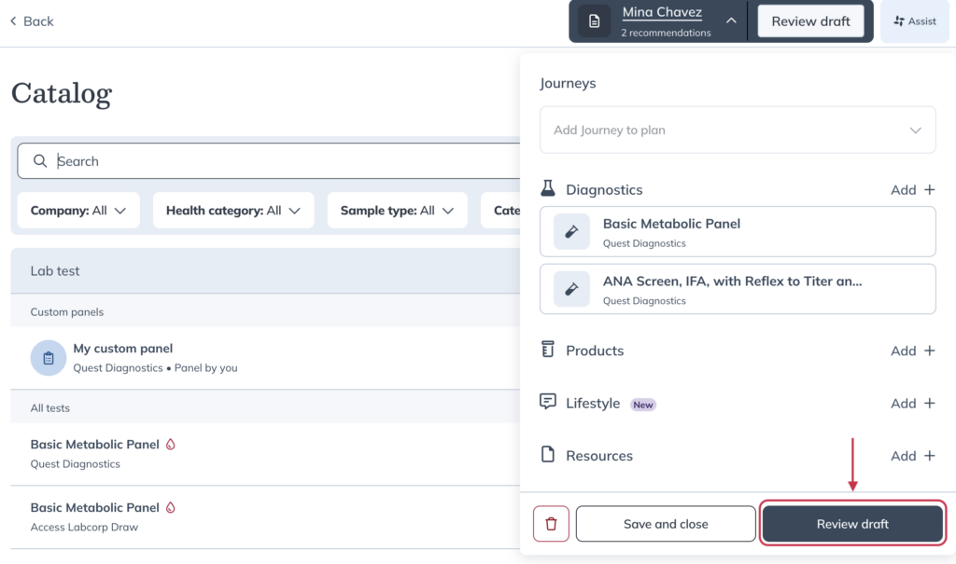Screen dimensions: 956x564
Task: Click Save and close button
Action: [x=666, y=524]
